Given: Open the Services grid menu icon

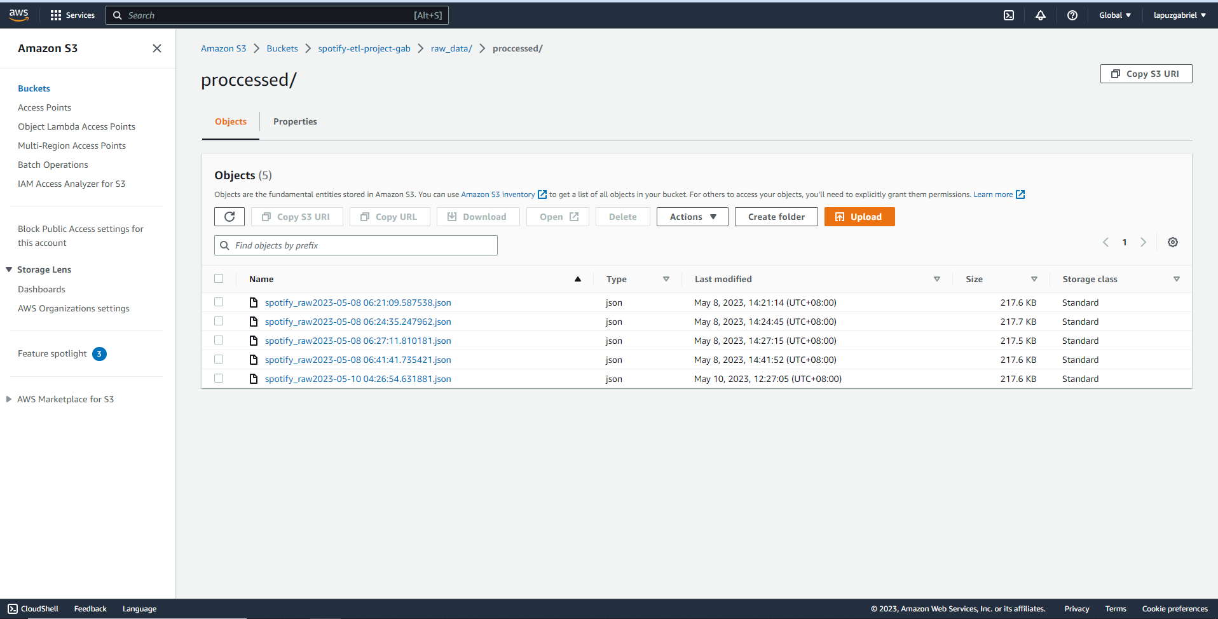Looking at the screenshot, I should (56, 15).
